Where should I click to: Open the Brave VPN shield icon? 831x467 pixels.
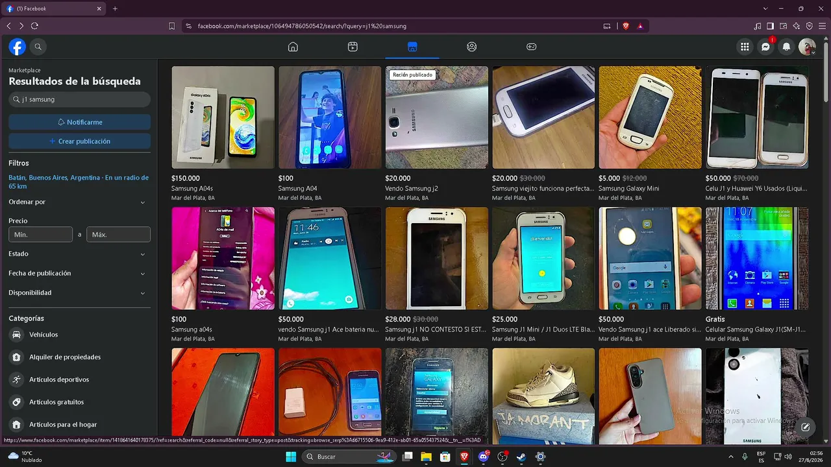(x=810, y=26)
